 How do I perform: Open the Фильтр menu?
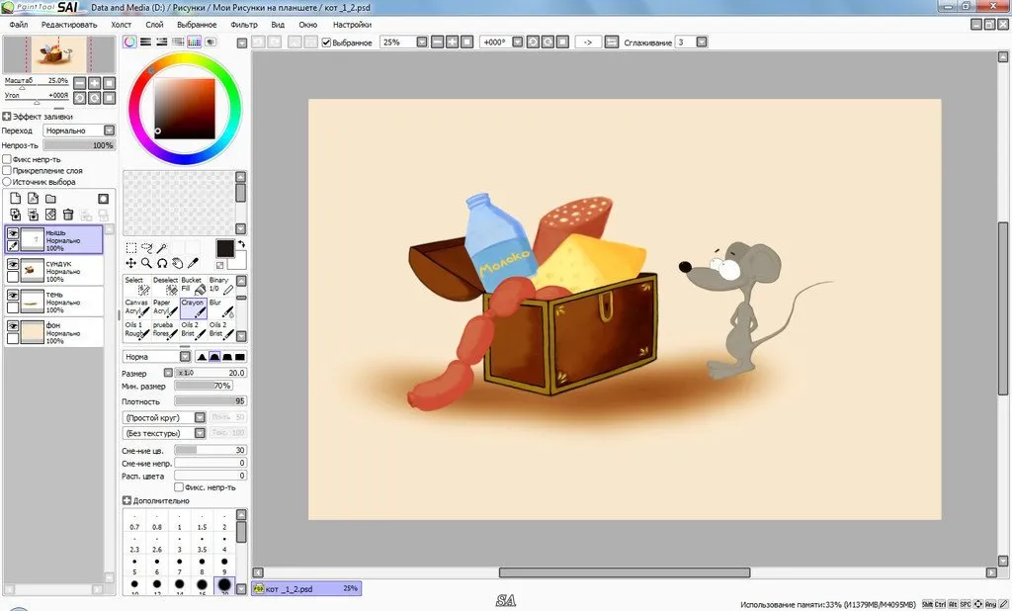coord(243,25)
